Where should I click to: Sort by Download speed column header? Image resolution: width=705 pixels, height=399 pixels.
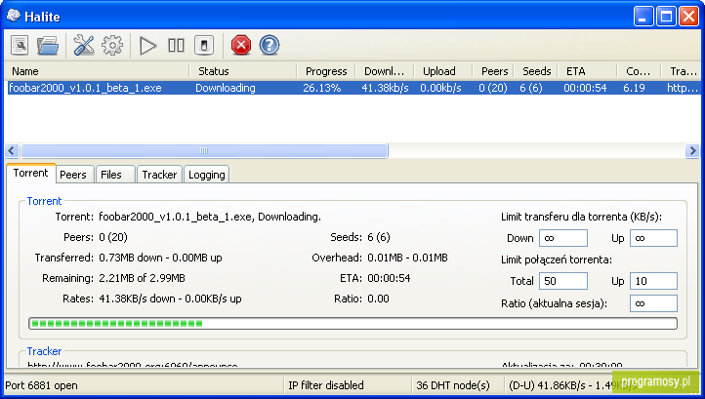point(385,71)
